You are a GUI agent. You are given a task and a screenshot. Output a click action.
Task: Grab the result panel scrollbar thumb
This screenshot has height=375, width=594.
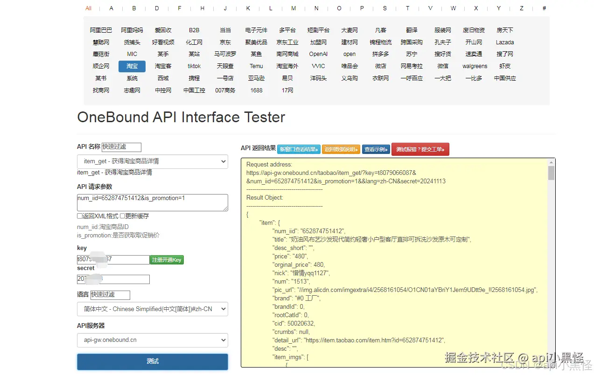551,173
